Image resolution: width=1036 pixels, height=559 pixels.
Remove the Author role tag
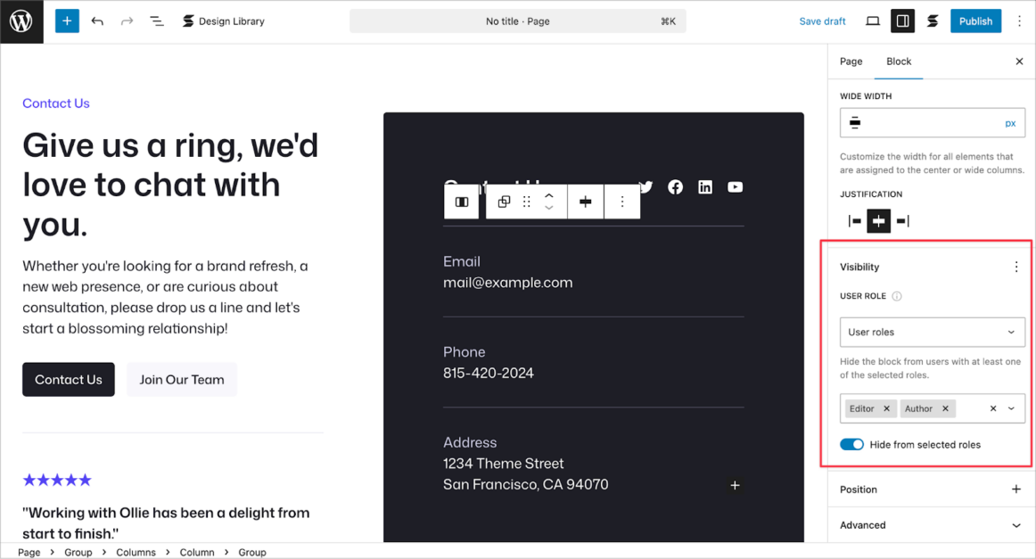(x=945, y=408)
